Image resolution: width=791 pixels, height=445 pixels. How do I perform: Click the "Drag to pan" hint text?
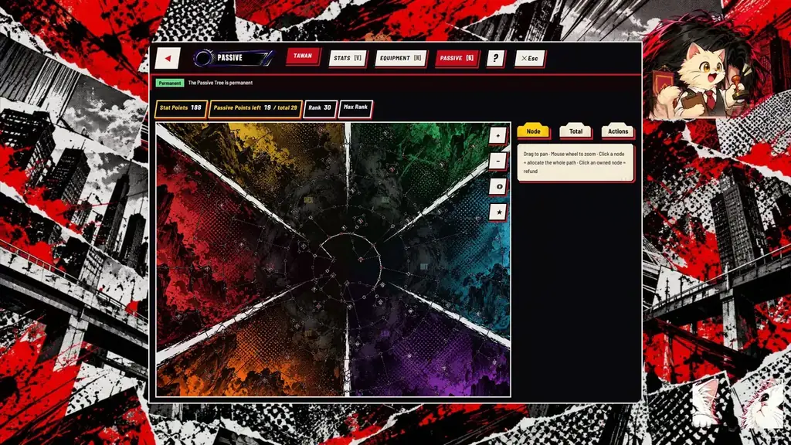point(575,162)
